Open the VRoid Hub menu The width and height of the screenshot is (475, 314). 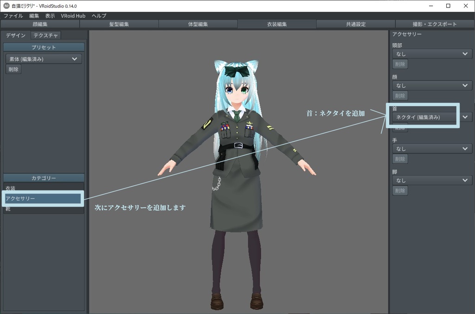click(73, 15)
